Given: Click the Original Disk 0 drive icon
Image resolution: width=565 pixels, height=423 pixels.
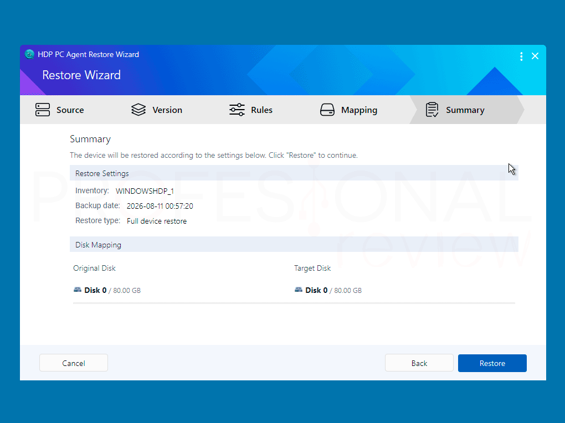Looking at the screenshot, I should click(78, 290).
